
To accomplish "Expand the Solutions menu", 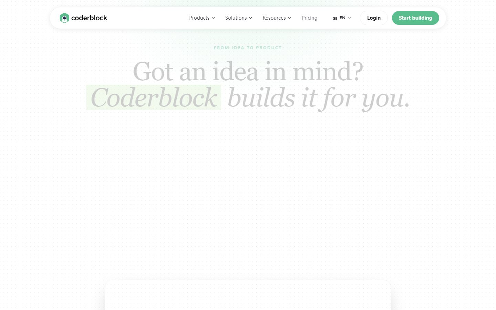I will click(239, 18).
